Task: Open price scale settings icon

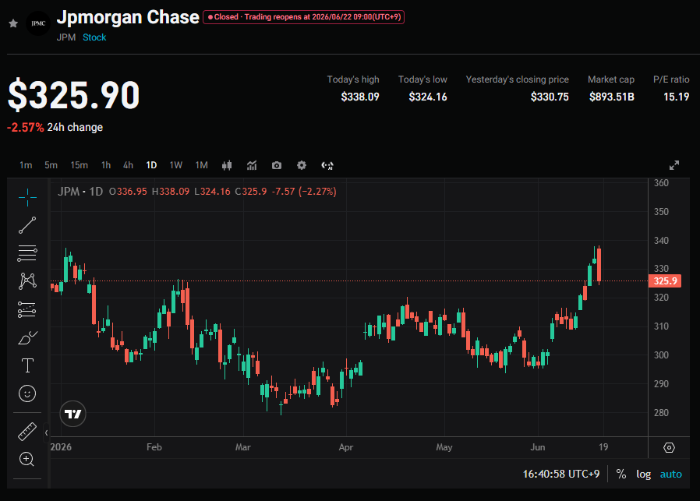Action: [669, 447]
